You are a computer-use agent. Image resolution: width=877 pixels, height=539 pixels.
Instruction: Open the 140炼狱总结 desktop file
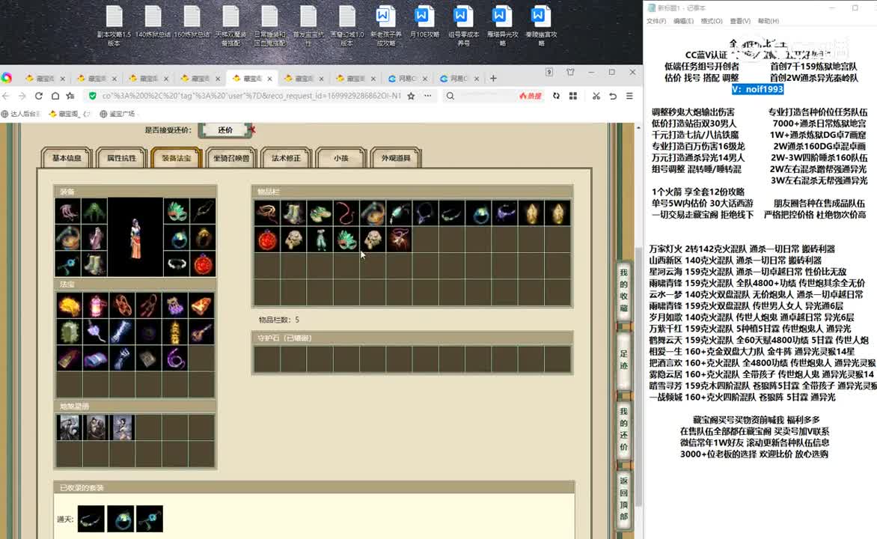click(x=153, y=22)
